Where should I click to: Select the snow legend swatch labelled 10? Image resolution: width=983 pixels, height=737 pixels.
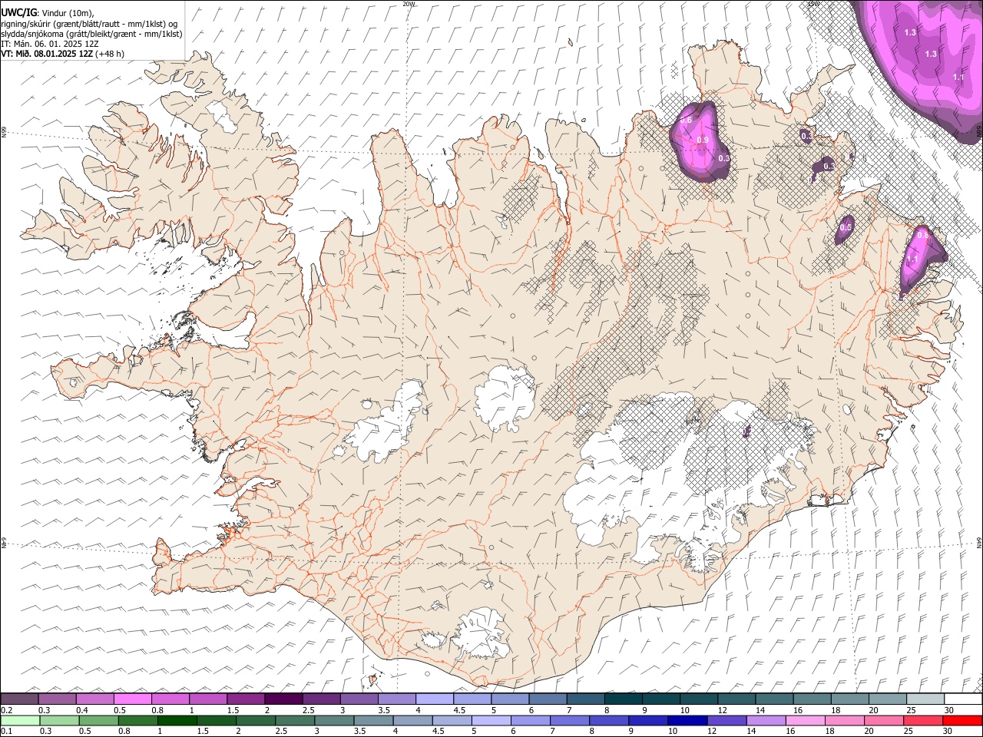(x=698, y=699)
